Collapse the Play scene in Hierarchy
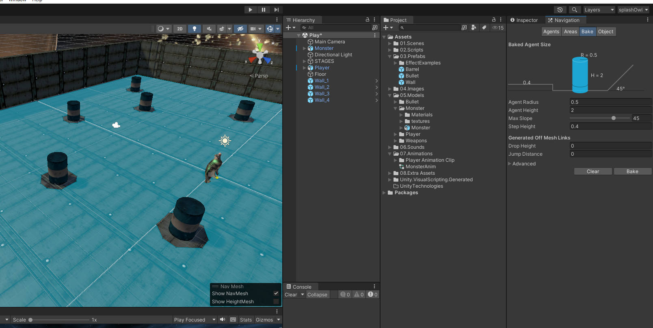The height and width of the screenshot is (328, 653). point(299,35)
